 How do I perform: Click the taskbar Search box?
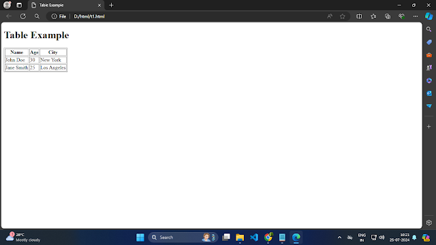point(183,238)
